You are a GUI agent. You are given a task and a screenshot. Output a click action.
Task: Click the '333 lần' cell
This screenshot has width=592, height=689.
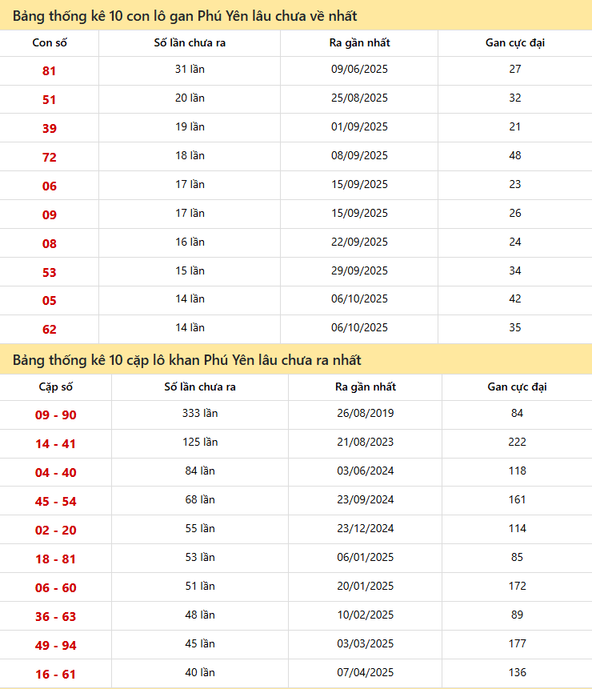pyautogui.click(x=200, y=414)
